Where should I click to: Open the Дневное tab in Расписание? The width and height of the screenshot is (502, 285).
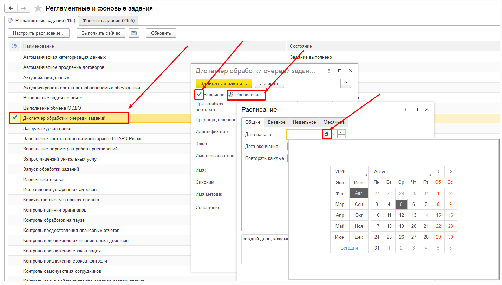point(276,122)
